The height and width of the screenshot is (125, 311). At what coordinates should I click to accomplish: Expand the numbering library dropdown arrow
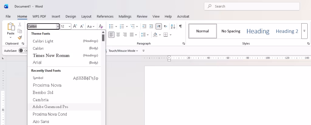tap(127, 26)
